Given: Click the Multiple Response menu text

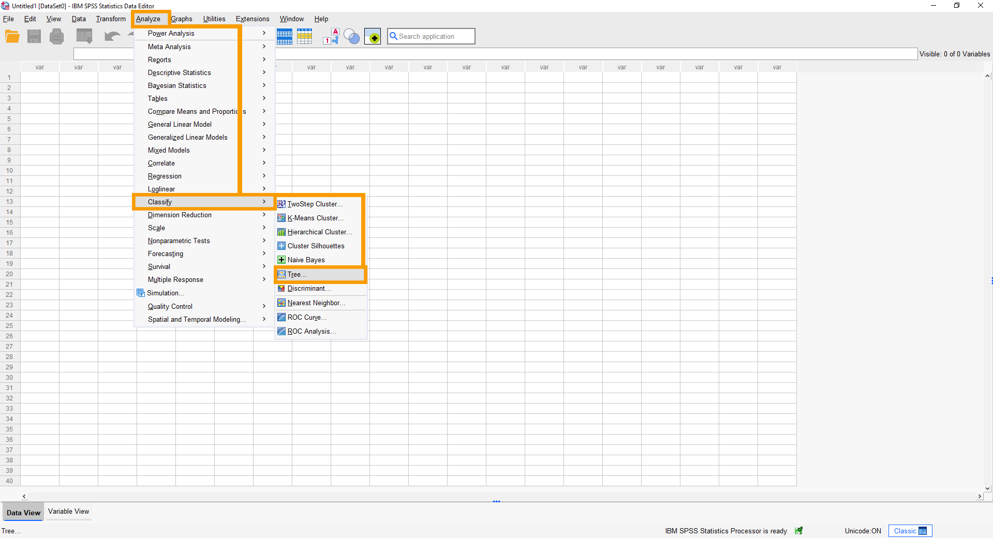Looking at the screenshot, I should point(175,279).
